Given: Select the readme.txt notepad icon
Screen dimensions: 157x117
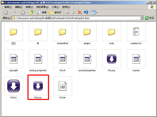Looking at the screenshot, I should tap(136, 32).
